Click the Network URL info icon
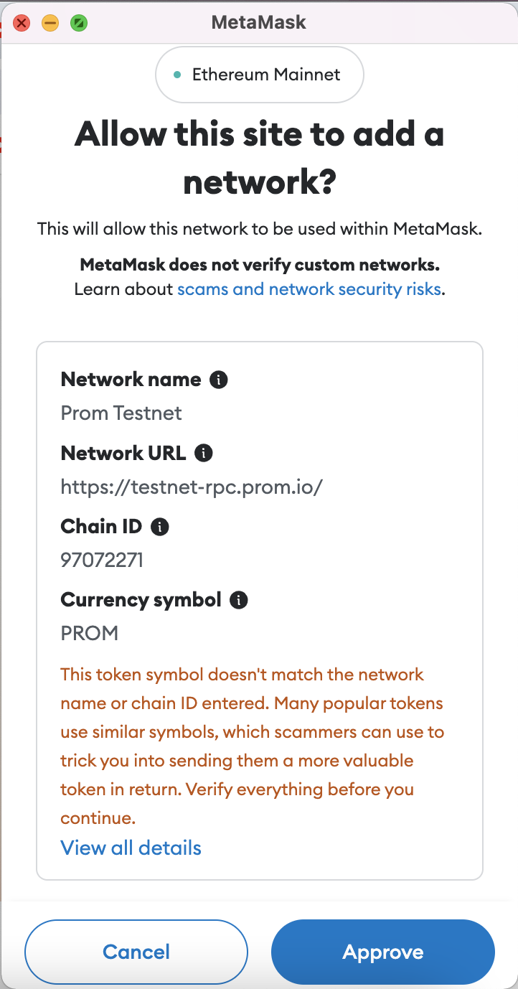 pos(204,453)
